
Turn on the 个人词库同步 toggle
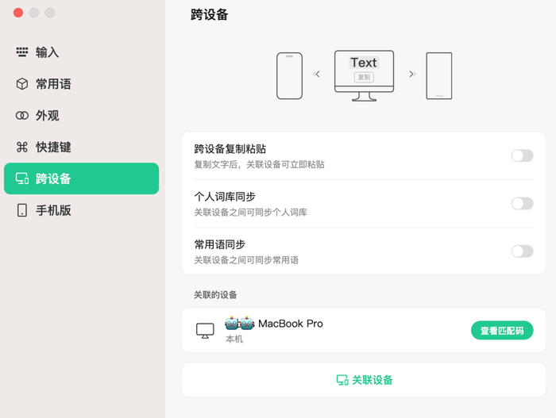click(522, 203)
